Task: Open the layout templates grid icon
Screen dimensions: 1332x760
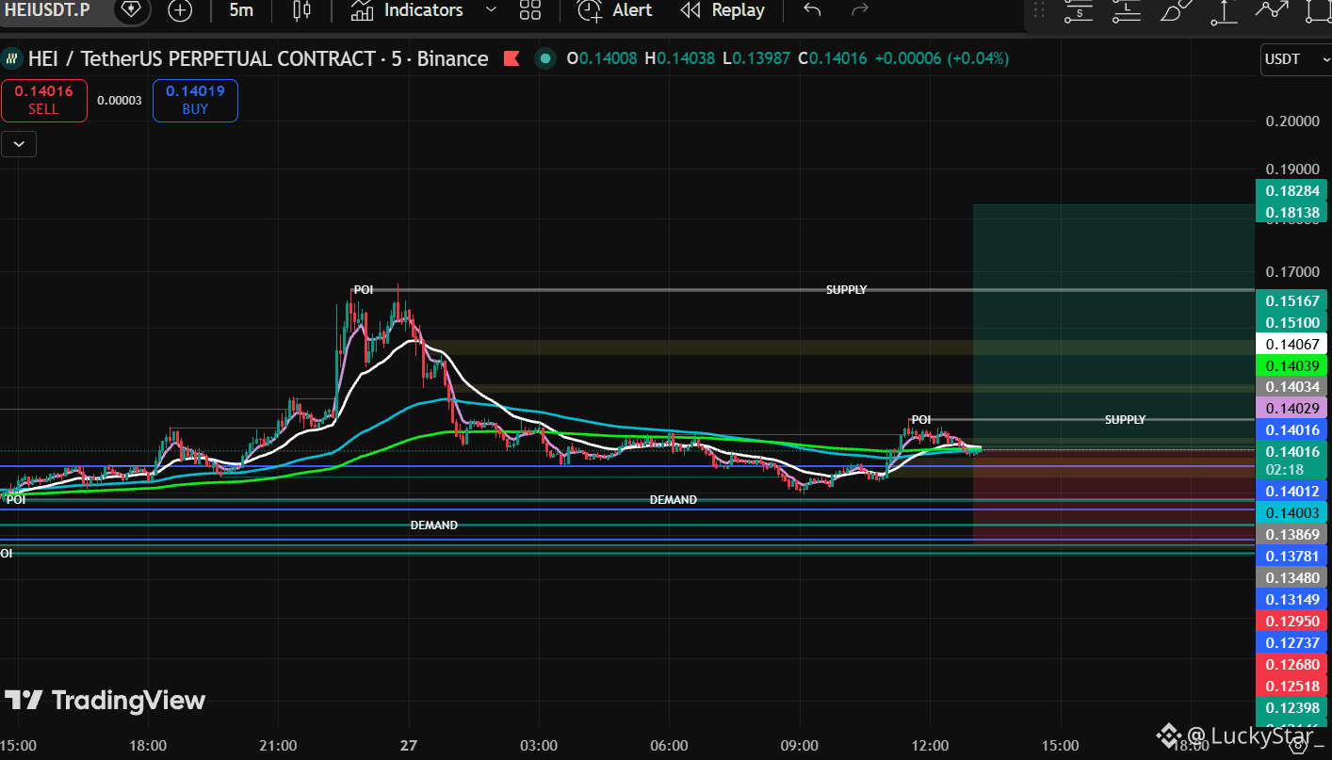Action: coord(530,10)
